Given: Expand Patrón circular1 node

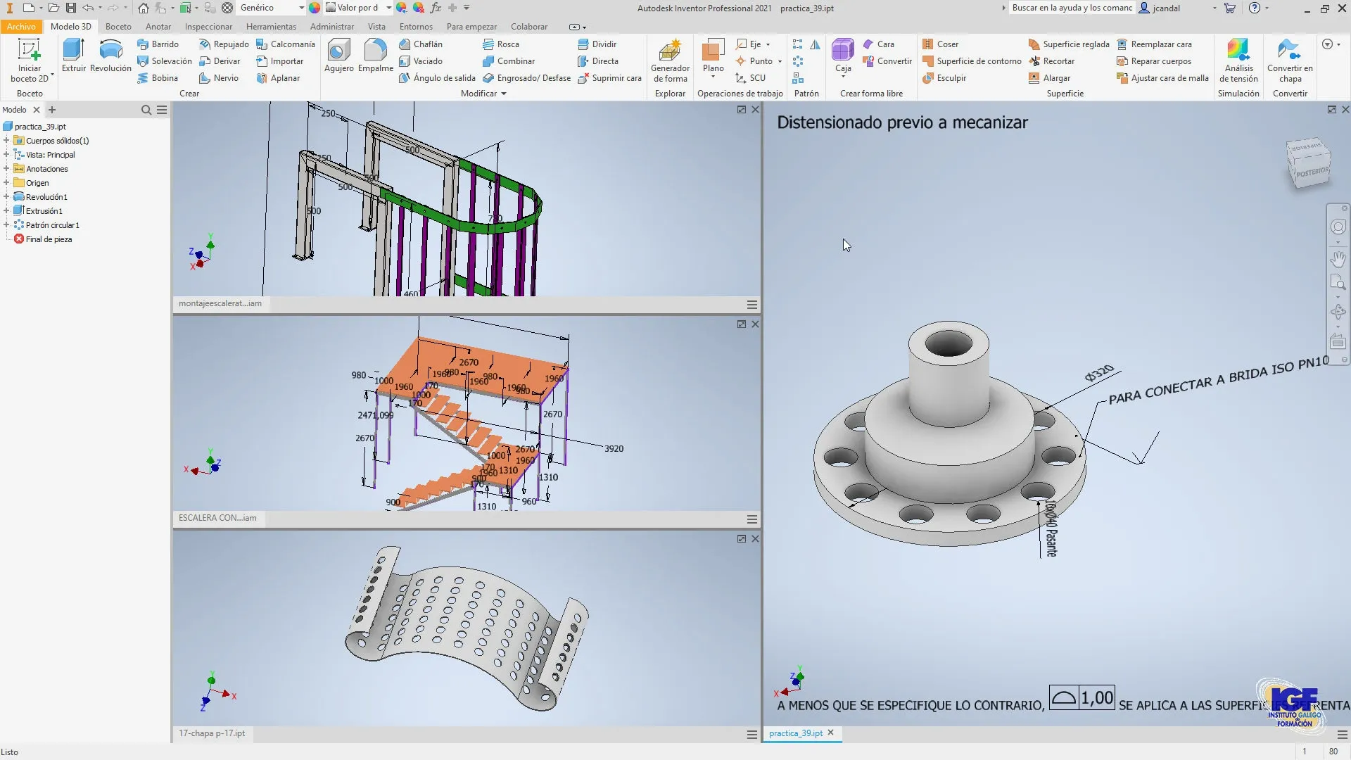Looking at the screenshot, I should tap(6, 225).
